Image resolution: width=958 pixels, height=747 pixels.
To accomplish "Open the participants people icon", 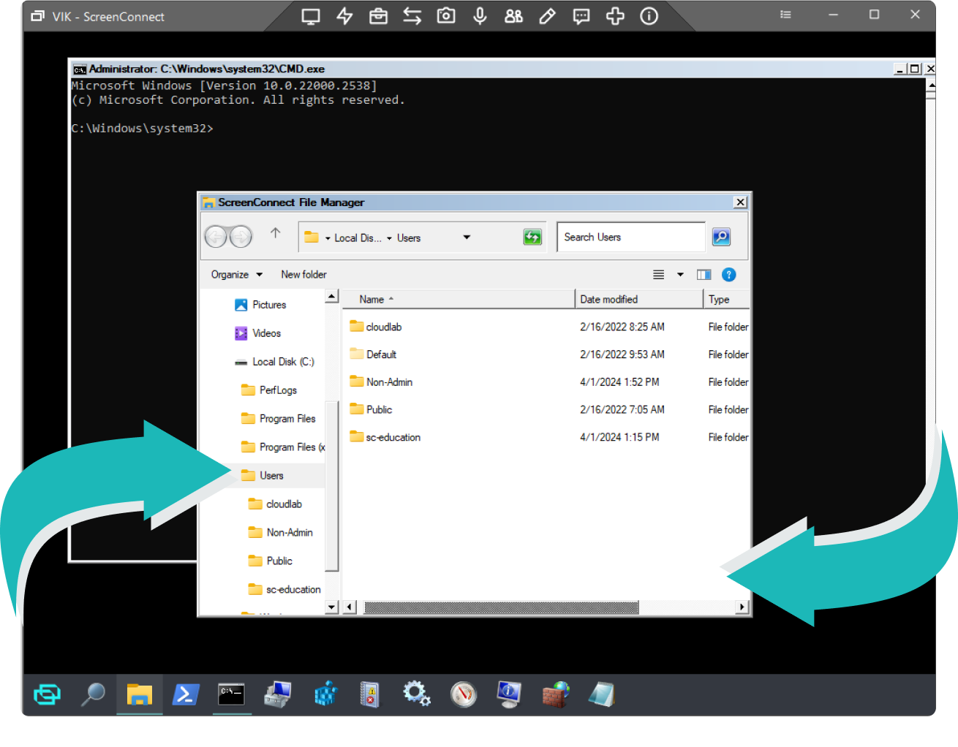I will (513, 16).
